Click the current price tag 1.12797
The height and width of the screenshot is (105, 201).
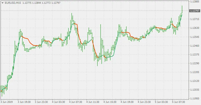tap(195, 11)
